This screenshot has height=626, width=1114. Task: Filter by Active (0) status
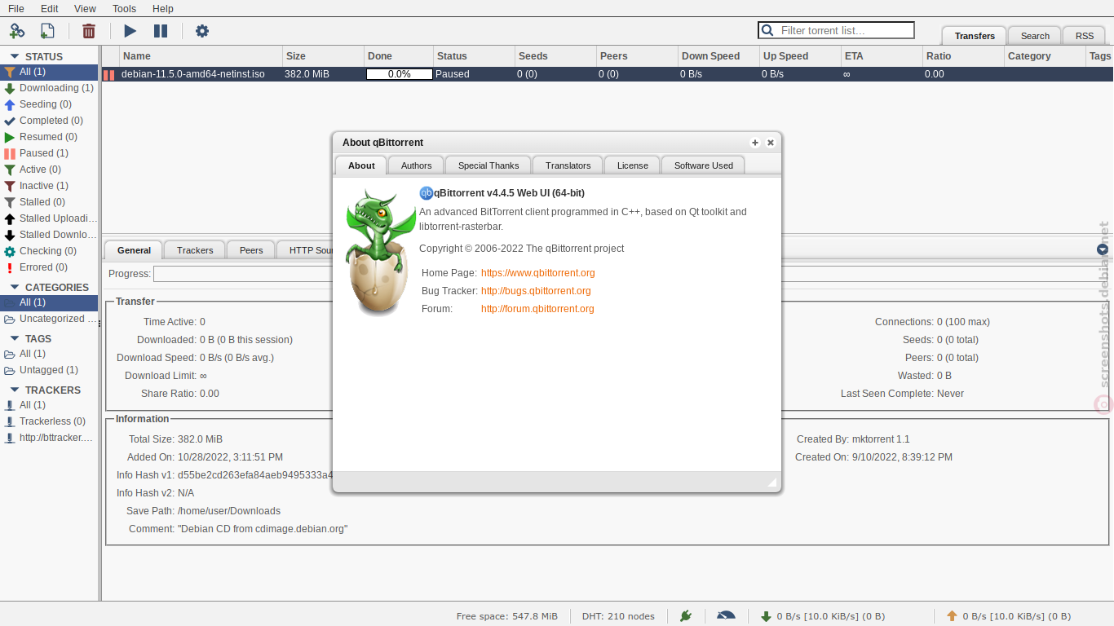49,170
